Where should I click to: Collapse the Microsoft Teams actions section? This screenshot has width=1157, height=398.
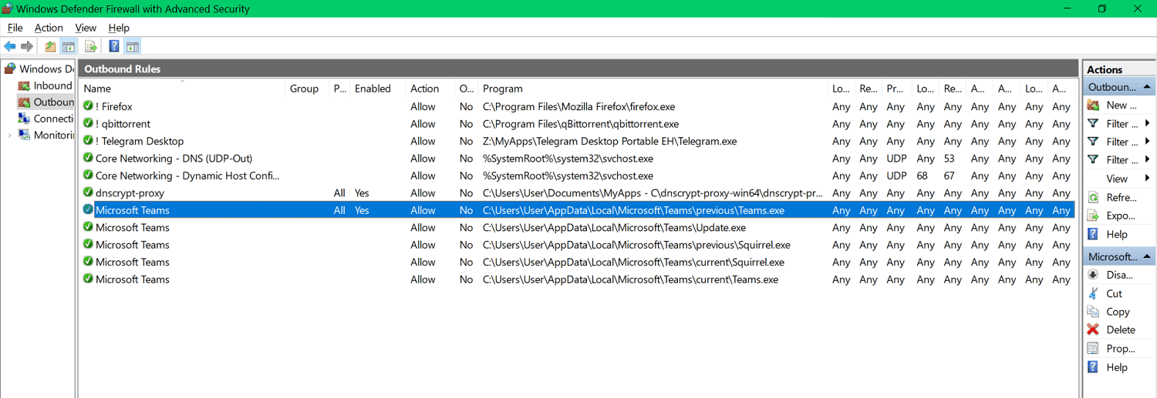(x=1147, y=256)
